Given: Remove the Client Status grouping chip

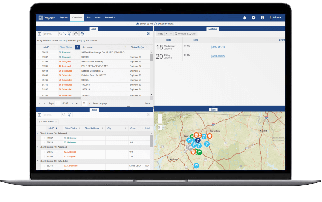Looking at the screenshot, I should coord(56,122).
